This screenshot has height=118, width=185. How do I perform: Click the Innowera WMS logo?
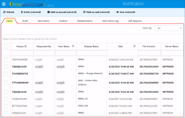(27, 4)
